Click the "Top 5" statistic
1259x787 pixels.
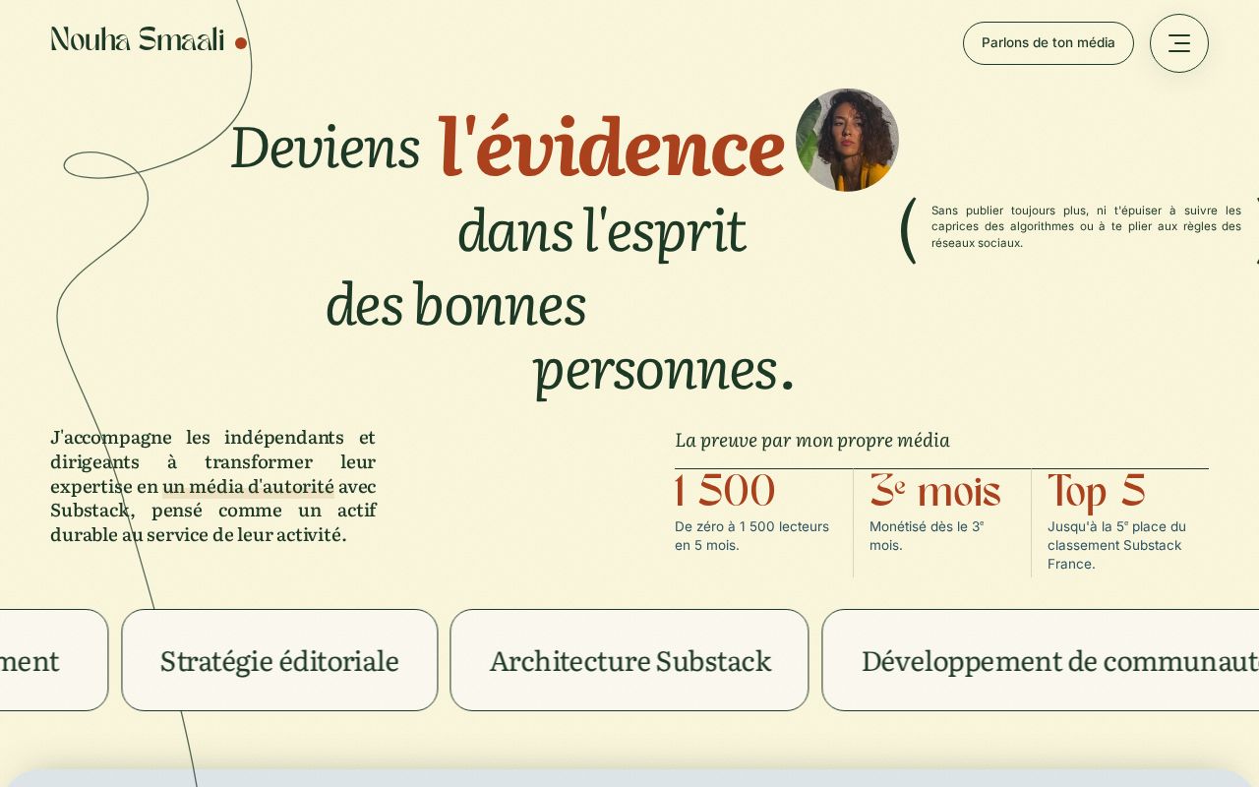[1097, 492]
